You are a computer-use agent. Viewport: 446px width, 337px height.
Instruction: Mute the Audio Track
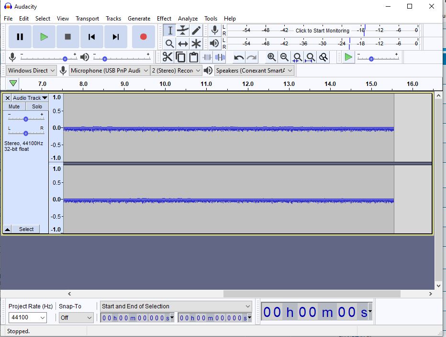(x=14, y=106)
